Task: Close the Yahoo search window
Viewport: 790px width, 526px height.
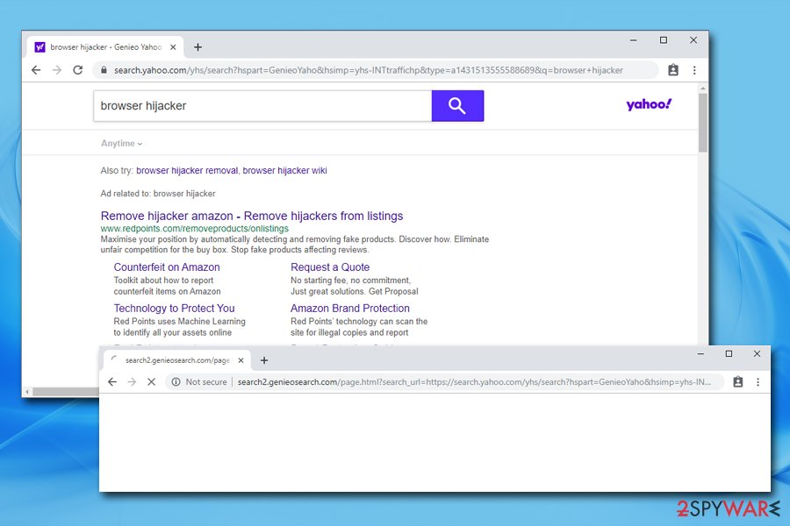Action: point(693,40)
